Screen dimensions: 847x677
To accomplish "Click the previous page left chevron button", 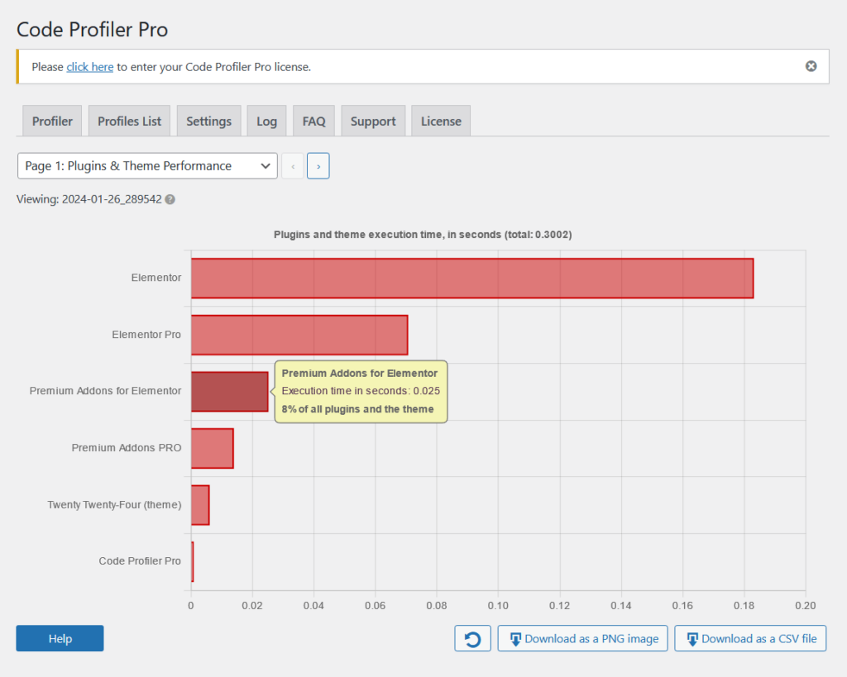I will [x=293, y=166].
